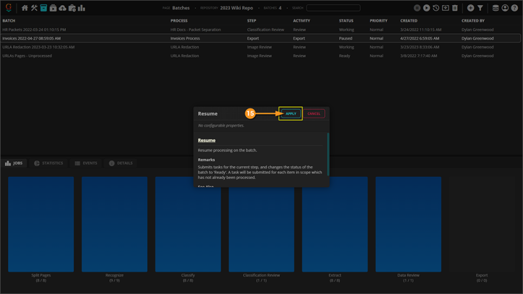Viewport: 523px width, 294px height.
Task: Sort batches by Status column header
Action: pyautogui.click(x=346, y=21)
